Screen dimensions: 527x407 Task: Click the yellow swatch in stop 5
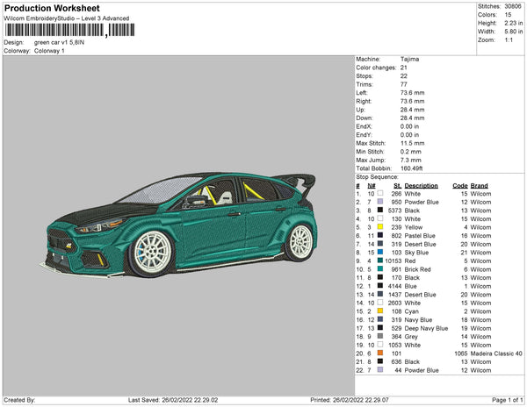coord(379,227)
